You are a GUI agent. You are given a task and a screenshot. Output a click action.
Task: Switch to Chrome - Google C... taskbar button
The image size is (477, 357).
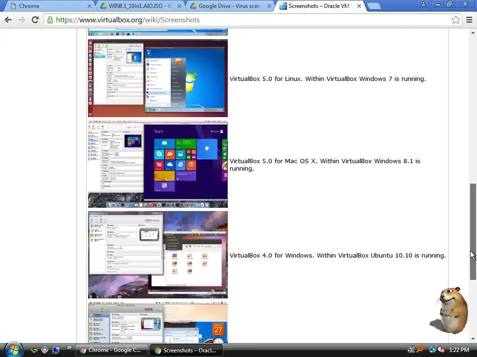[111, 350]
